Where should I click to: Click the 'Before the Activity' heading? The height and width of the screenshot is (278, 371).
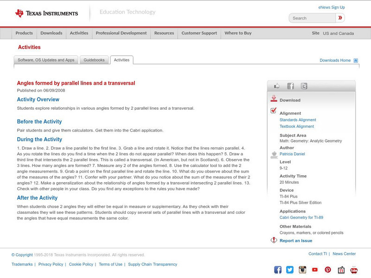tap(39, 122)
